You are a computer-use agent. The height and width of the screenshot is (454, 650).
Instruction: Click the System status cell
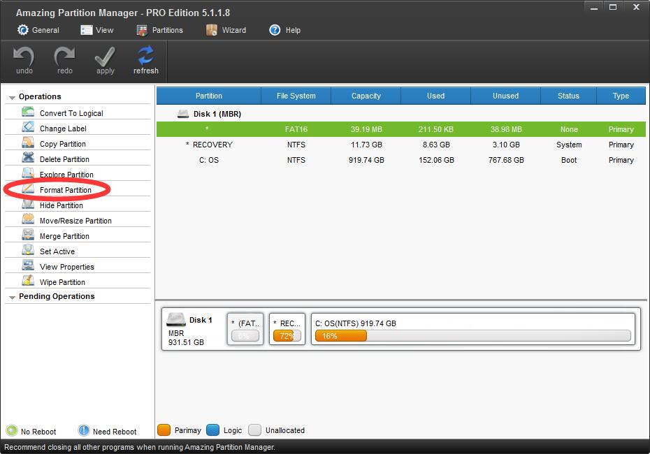point(569,145)
